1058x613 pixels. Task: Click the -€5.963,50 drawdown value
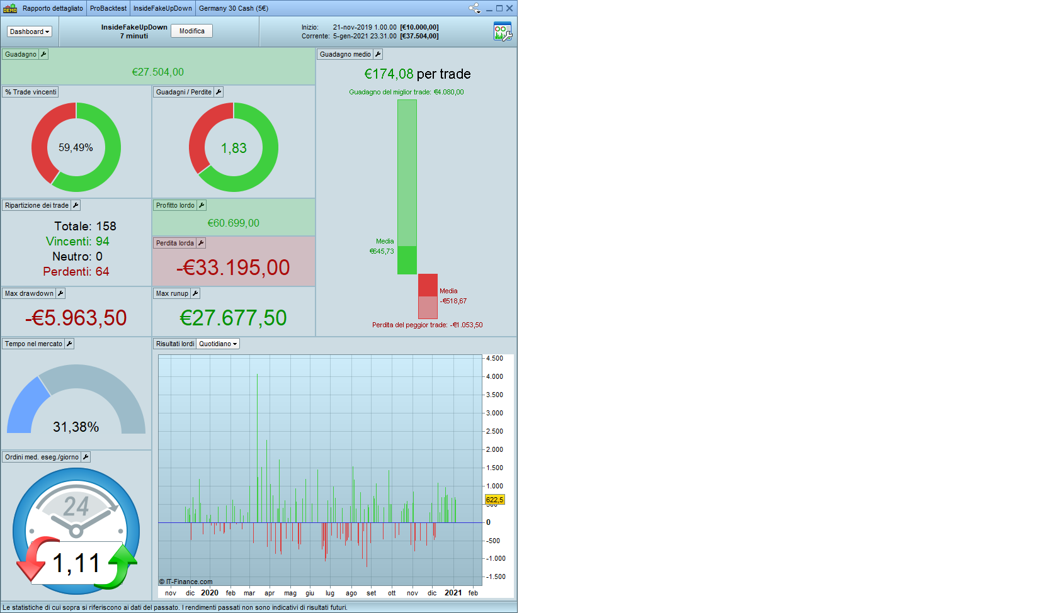[x=76, y=318]
